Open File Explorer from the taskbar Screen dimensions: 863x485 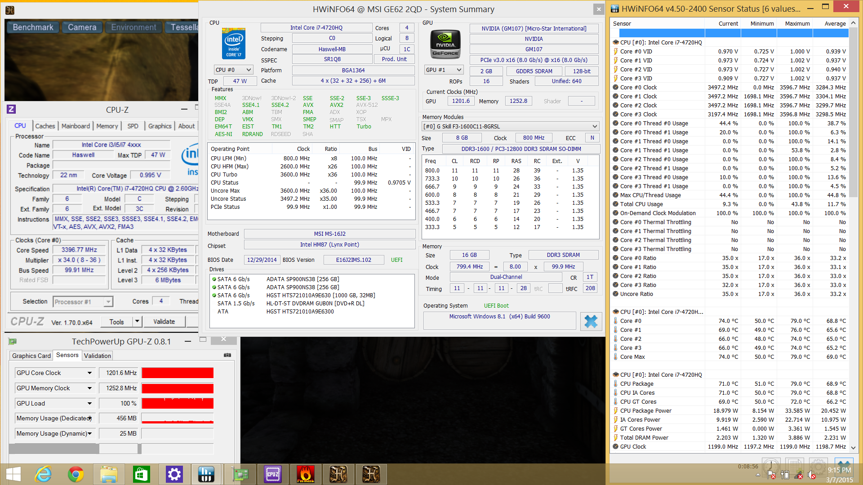tap(109, 474)
